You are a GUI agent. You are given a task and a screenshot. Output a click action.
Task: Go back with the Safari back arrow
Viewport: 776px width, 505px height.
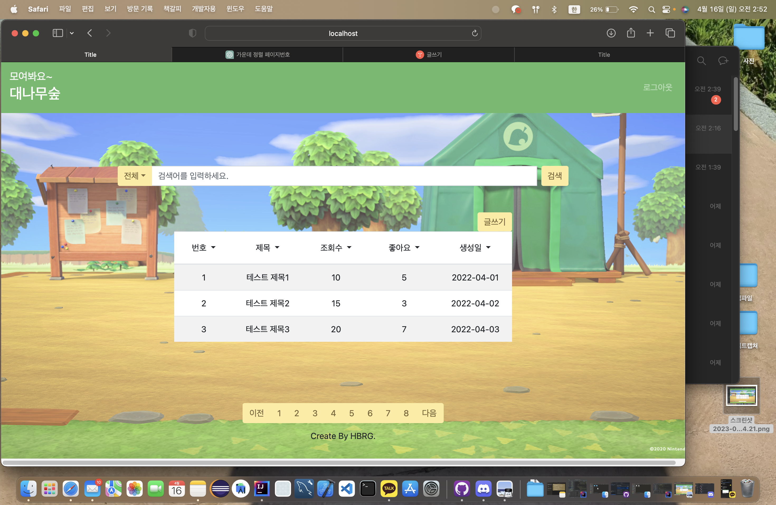click(90, 33)
